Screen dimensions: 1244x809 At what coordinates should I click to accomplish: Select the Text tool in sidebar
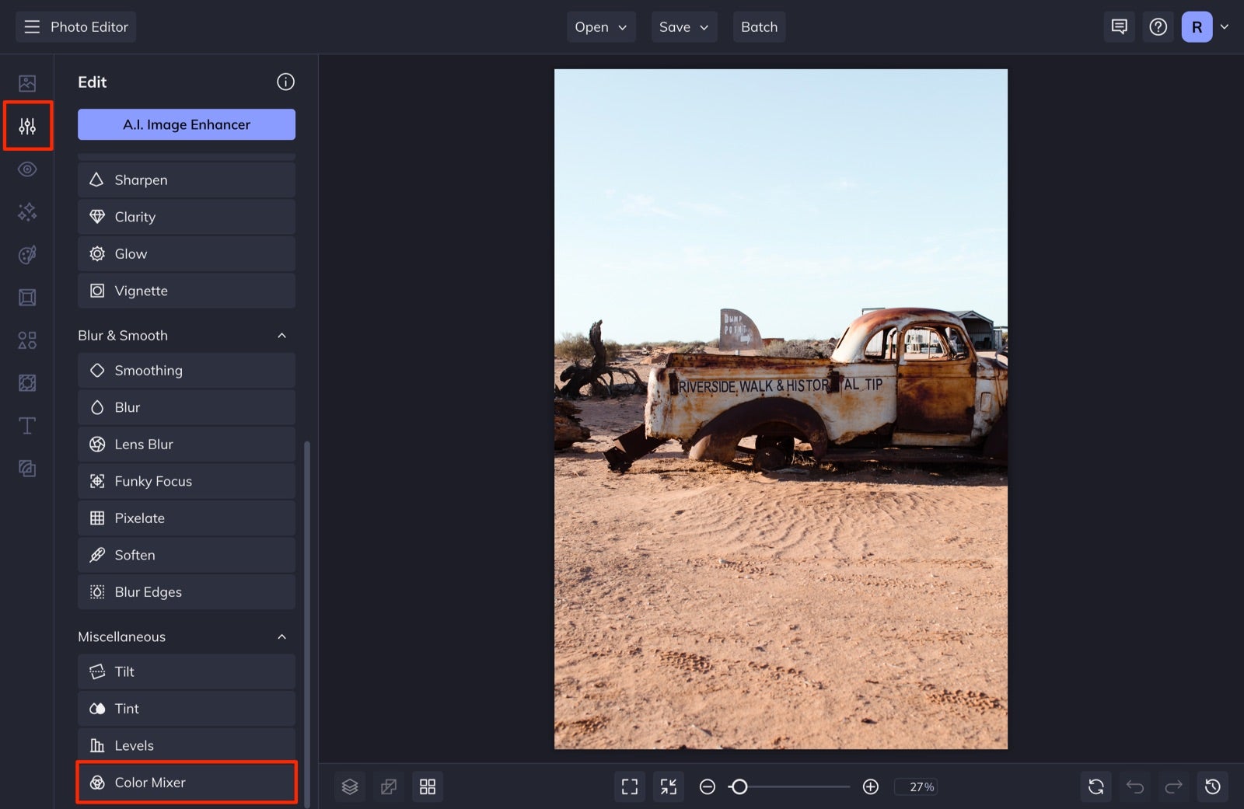pyautogui.click(x=27, y=425)
